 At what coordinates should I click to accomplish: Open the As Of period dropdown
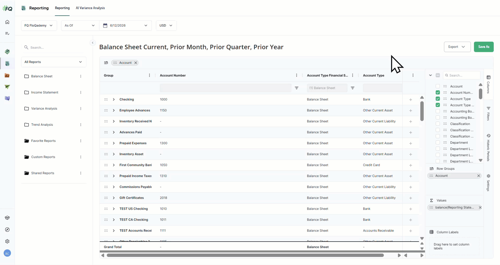pyautogui.click(x=80, y=26)
